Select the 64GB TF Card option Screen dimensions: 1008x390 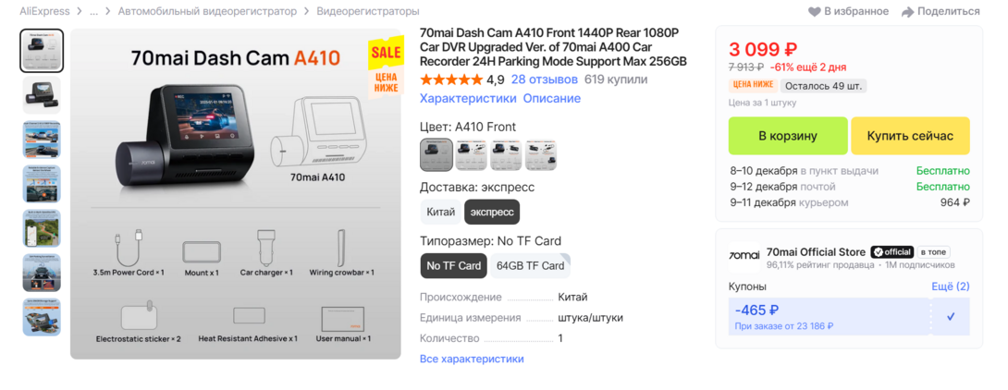[530, 266]
